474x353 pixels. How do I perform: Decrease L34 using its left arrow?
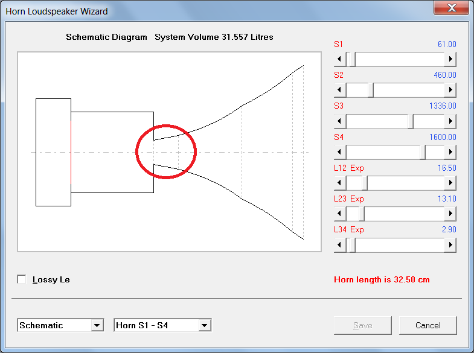pyautogui.click(x=340, y=244)
